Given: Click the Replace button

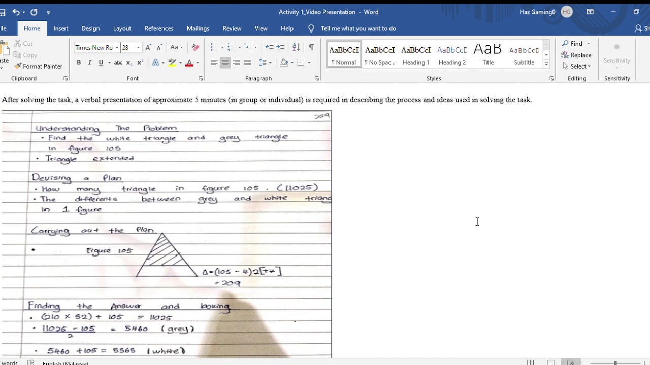Looking at the screenshot, I should [x=576, y=55].
